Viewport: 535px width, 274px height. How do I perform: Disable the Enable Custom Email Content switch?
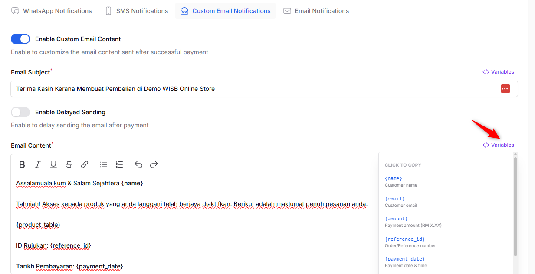20,39
